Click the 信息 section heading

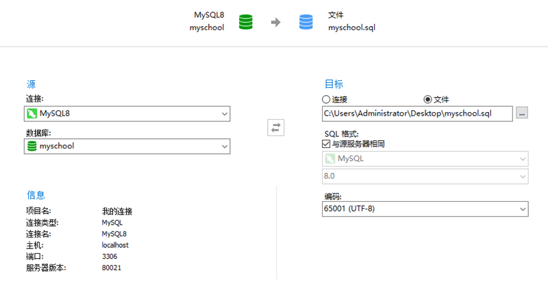[36, 195]
